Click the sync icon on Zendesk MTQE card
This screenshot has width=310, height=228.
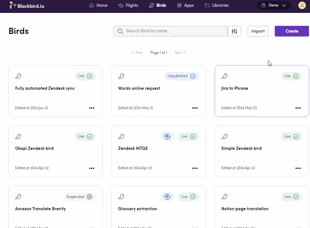point(167,136)
